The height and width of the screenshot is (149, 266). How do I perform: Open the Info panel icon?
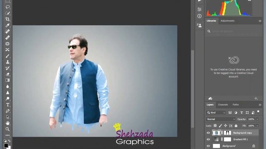click(199, 16)
